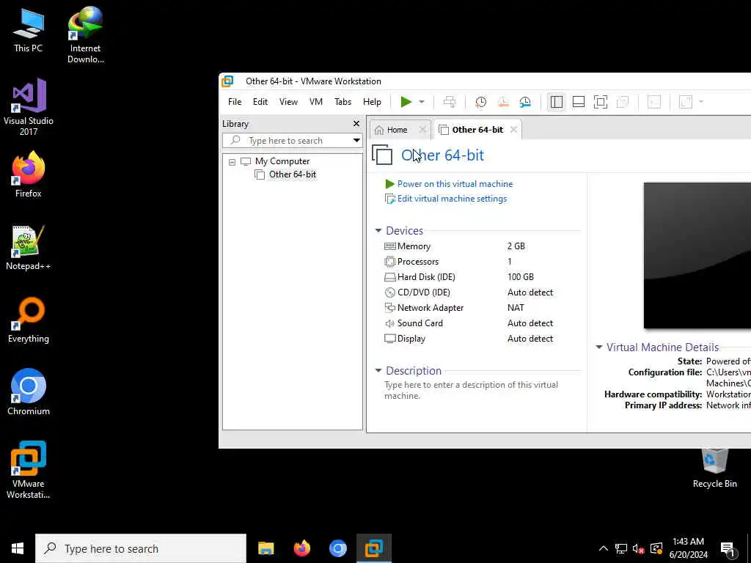Image resolution: width=751 pixels, height=563 pixels.
Task: Open This PC desktop icon
Action: (29, 30)
